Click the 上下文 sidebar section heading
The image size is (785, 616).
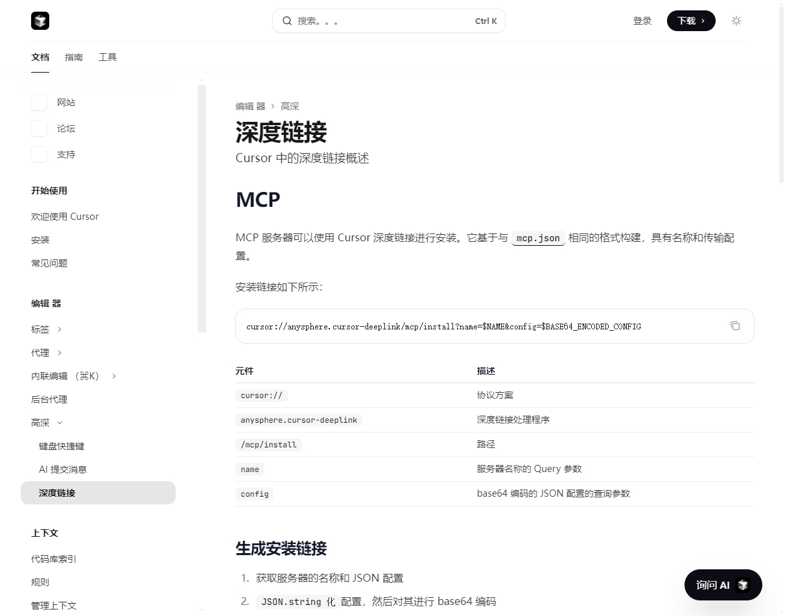tap(45, 533)
